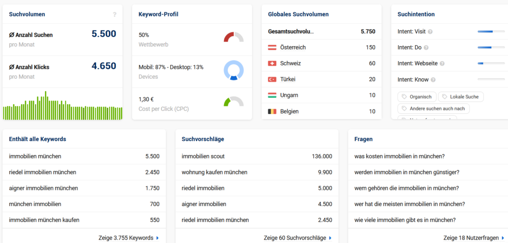Click question 'werden immobilien in münchen günstiger?'

click(x=407, y=172)
